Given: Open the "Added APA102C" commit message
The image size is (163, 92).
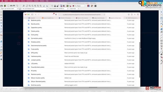Looking at the screenshot, I should (70, 64).
